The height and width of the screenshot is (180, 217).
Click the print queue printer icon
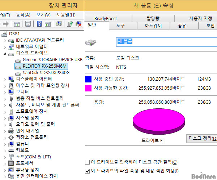[x=11, y=131]
